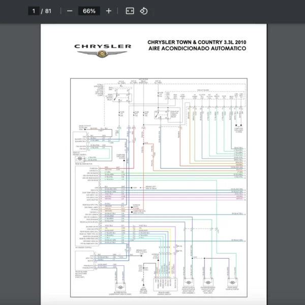Click the Chrysler winged emblem logo
Screen dimensions: 305x305
(103, 53)
